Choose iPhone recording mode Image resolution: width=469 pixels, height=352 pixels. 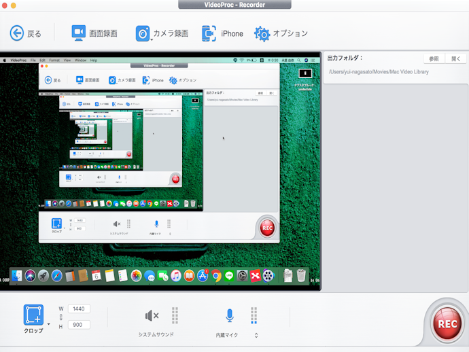[x=209, y=33]
